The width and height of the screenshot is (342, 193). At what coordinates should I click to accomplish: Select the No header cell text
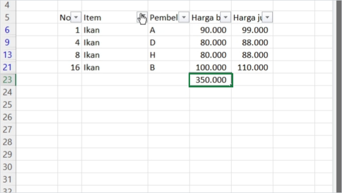coord(65,18)
